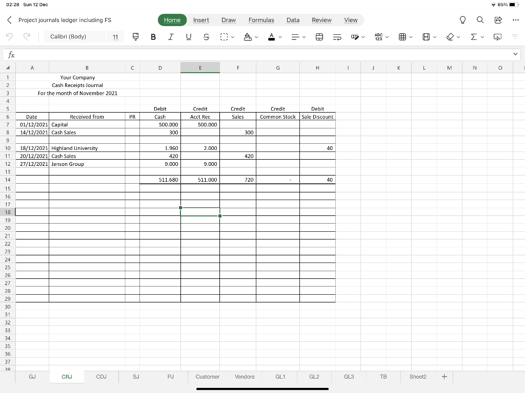Click the formula bar input field

[262, 54]
